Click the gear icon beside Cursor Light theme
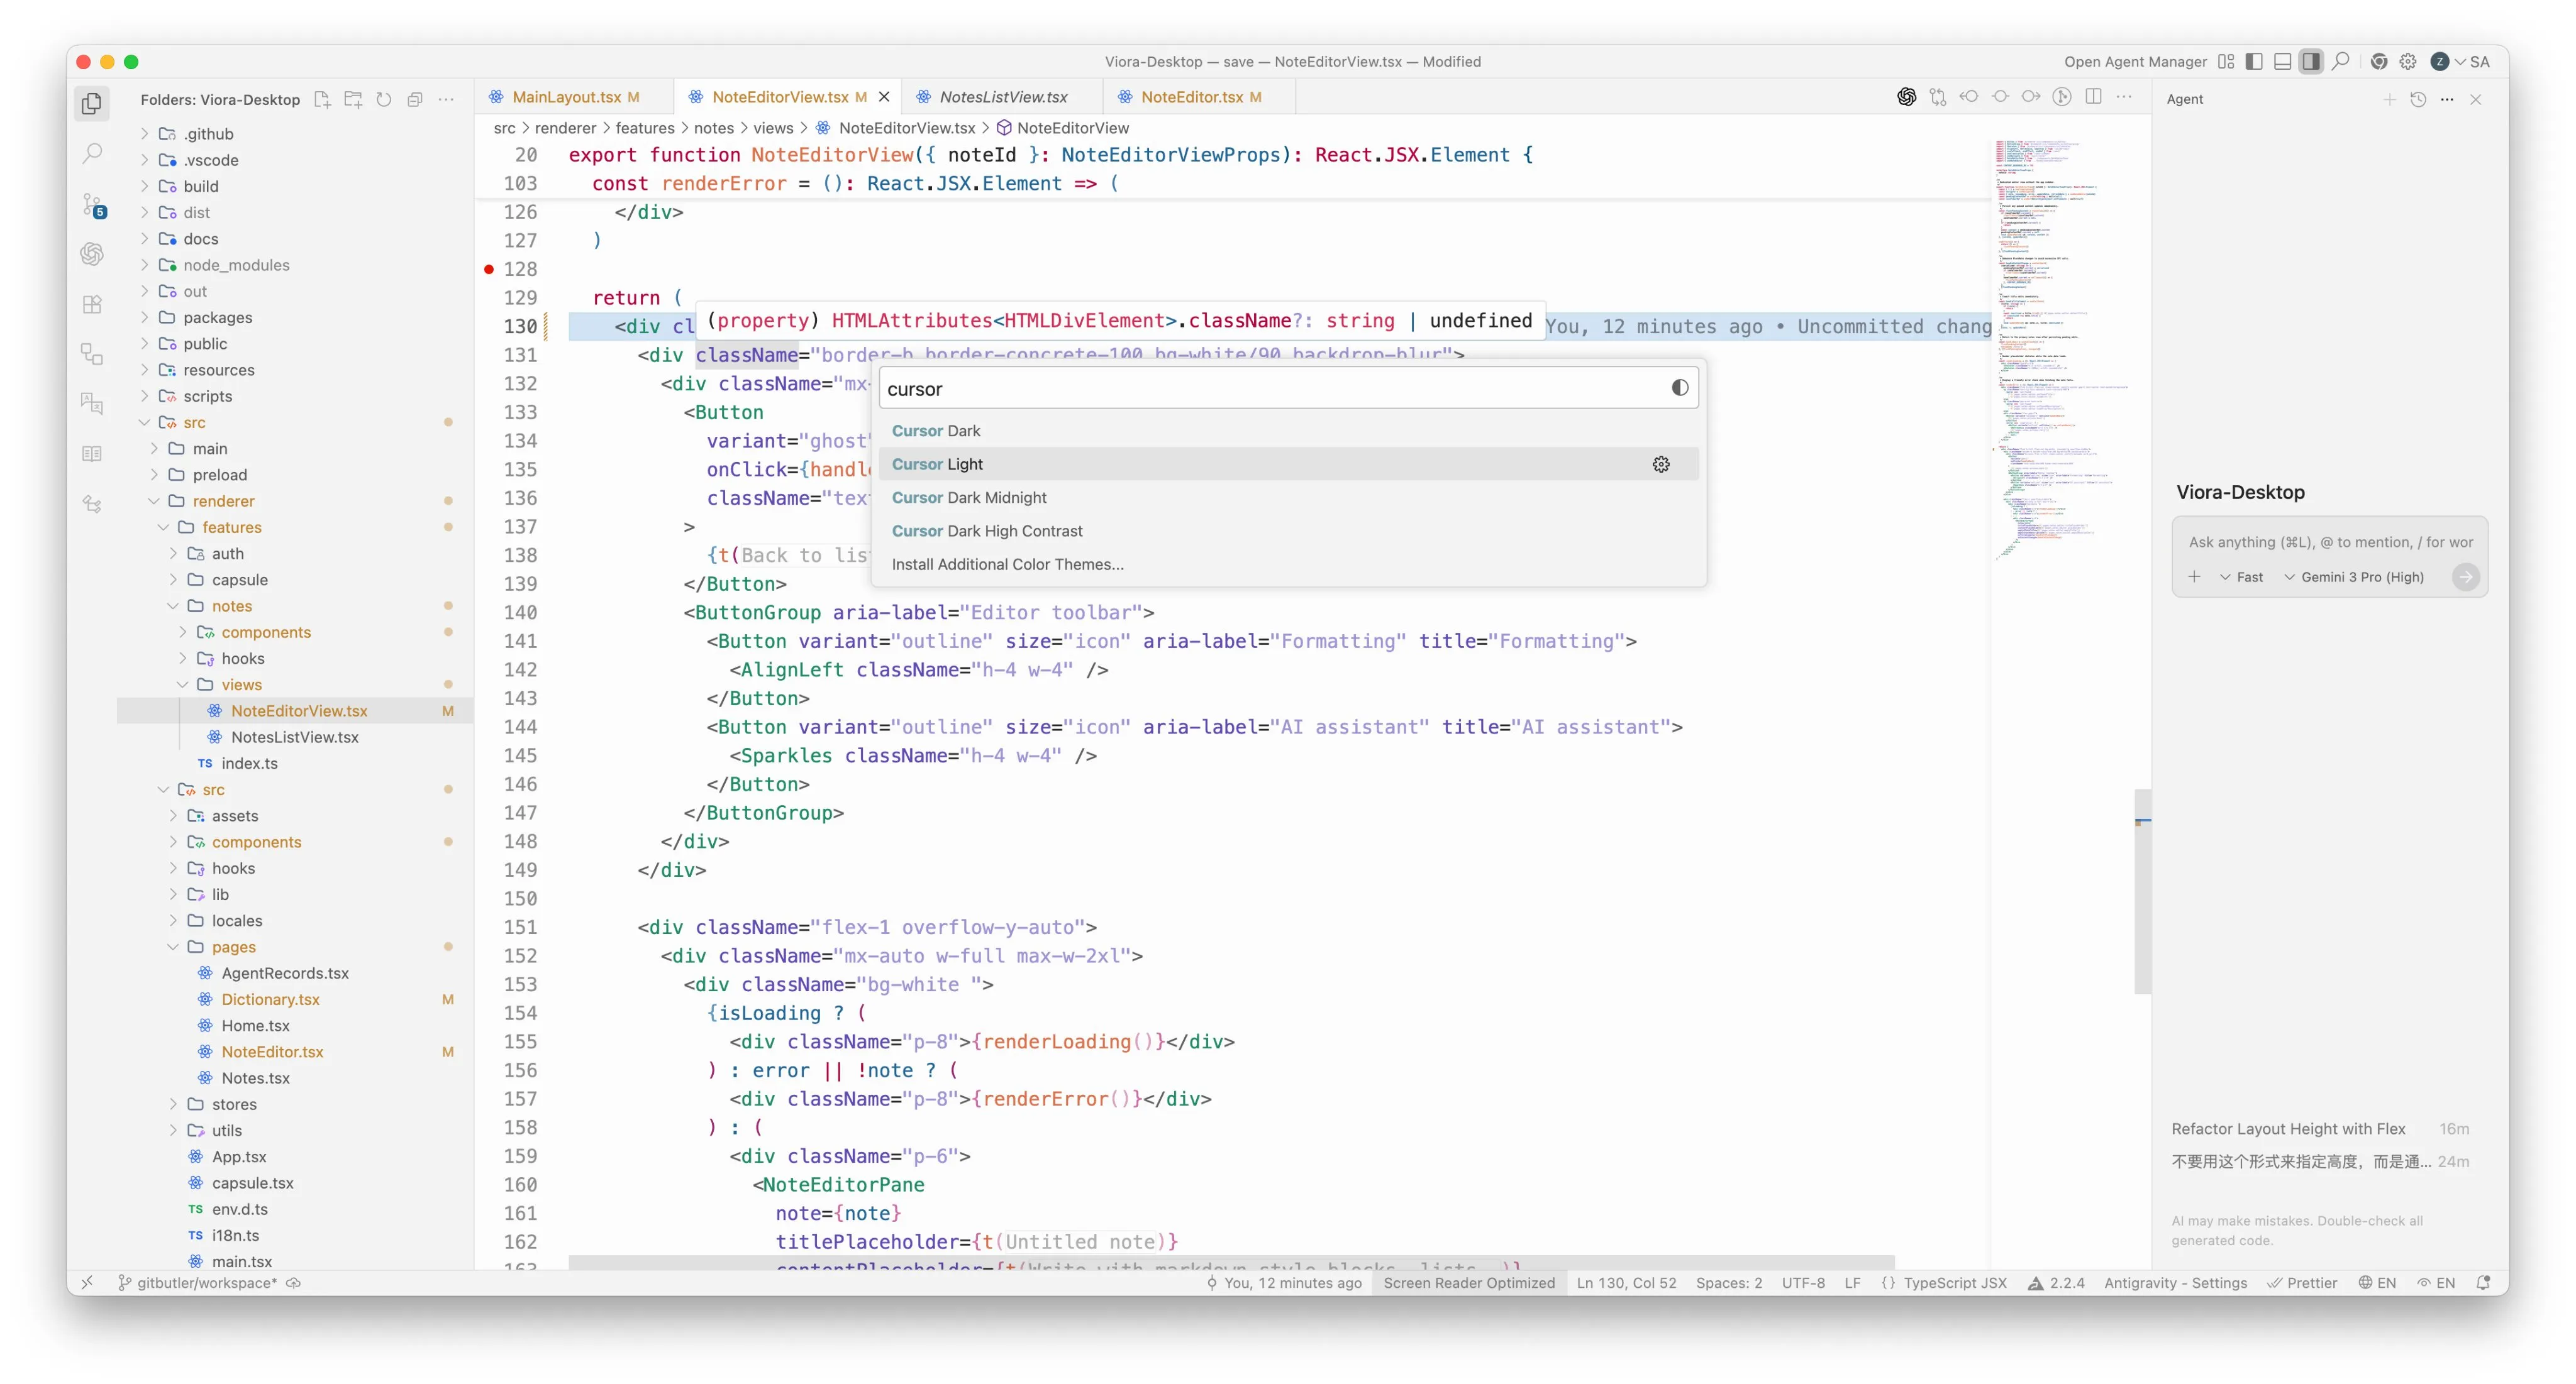The width and height of the screenshot is (2576, 1384). click(1661, 464)
